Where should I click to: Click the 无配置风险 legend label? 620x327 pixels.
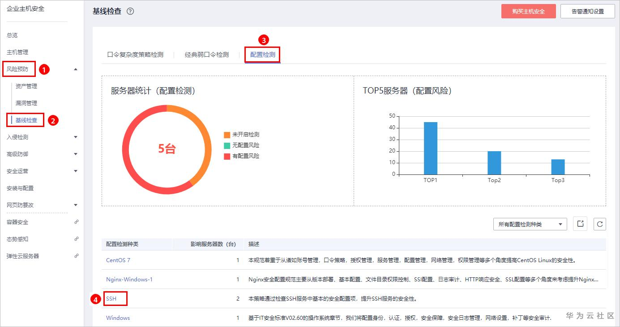coord(246,145)
